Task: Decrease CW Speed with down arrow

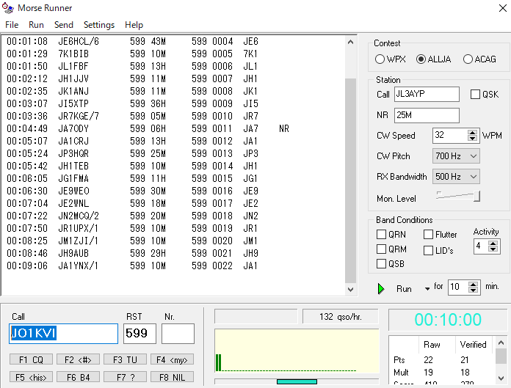Action: 472,139
